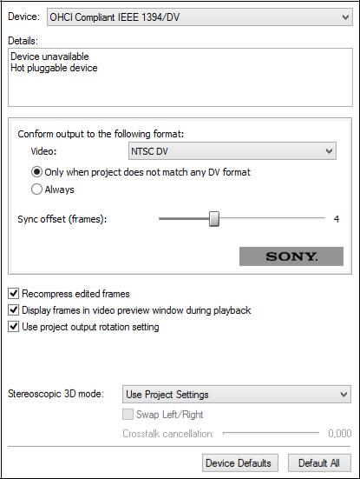Click the Device dropdown chevron arrow
The image size is (360, 479).
click(345, 17)
